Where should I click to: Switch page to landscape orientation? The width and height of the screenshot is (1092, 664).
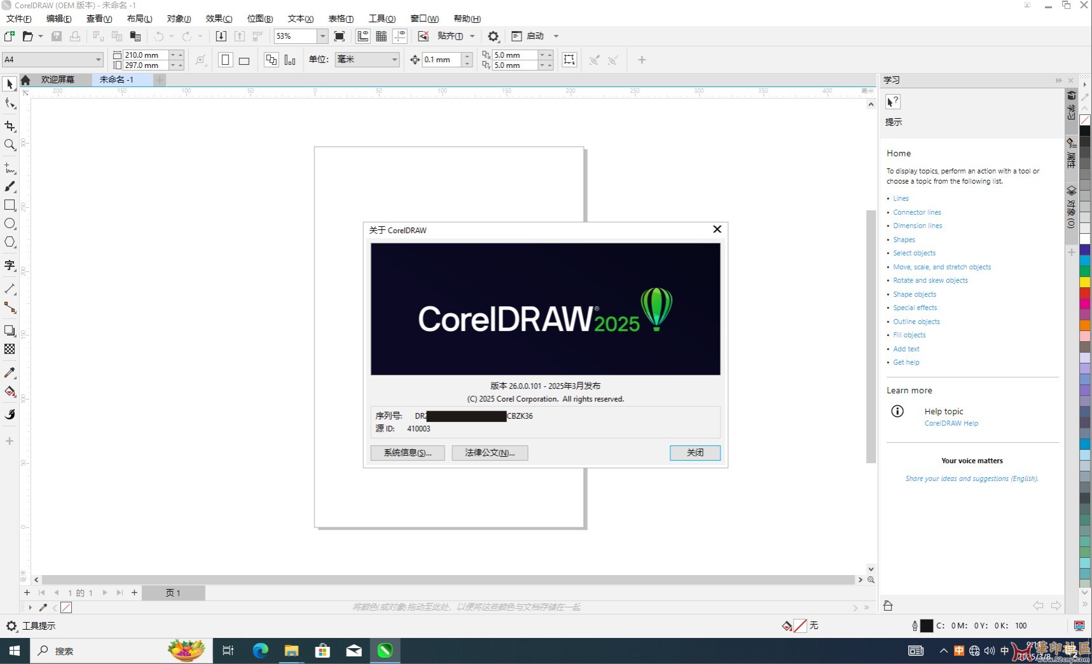[x=244, y=60]
